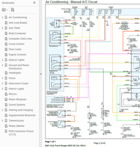Click the Supplemental Restraints bookmark icon
Image resolution: width=140 pixels, height=147 pixels.
(x=6, y=115)
